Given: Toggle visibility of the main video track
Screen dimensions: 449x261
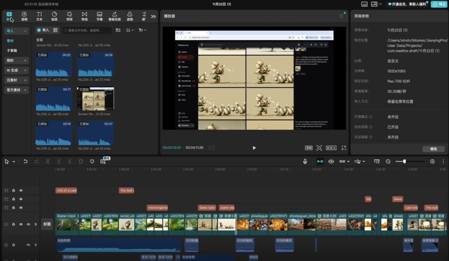Looking at the screenshot, I should (x=21, y=224).
